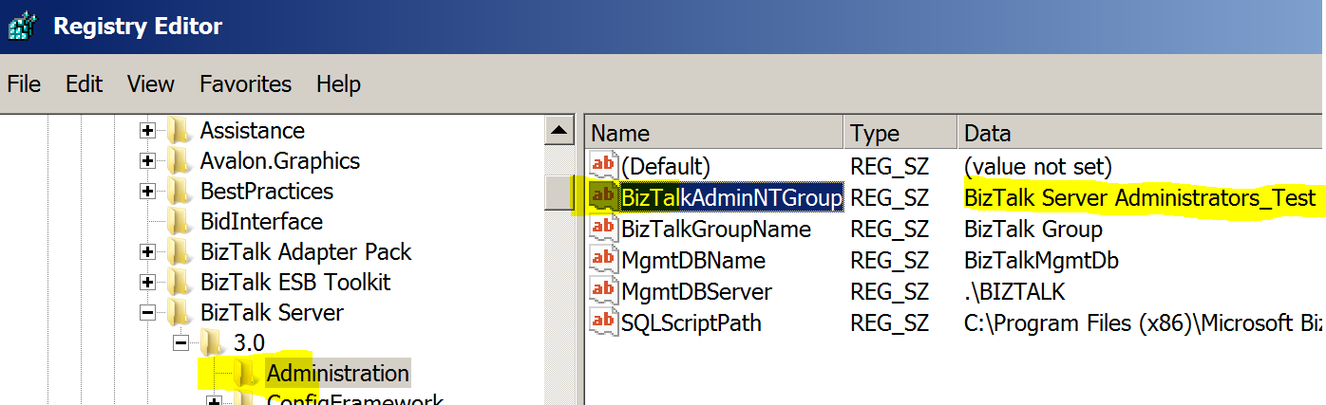1326x405 pixels.
Task: Select the SQLScriptPath value
Action: point(691,322)
